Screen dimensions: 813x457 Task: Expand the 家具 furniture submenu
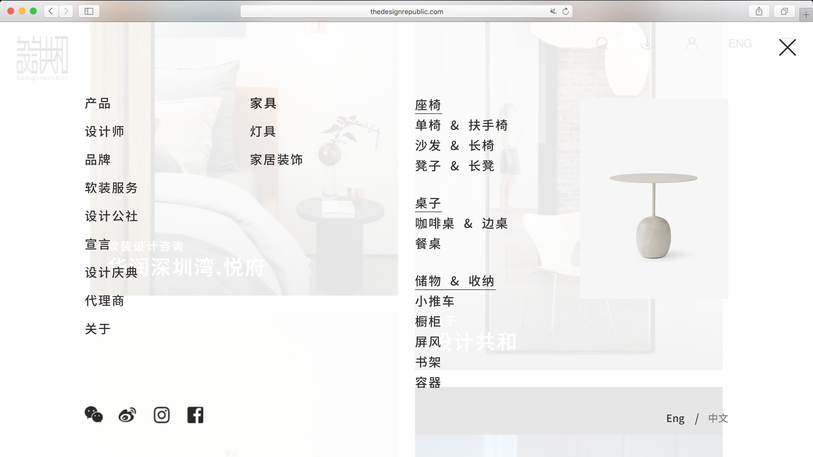click(x=263, y=104)
